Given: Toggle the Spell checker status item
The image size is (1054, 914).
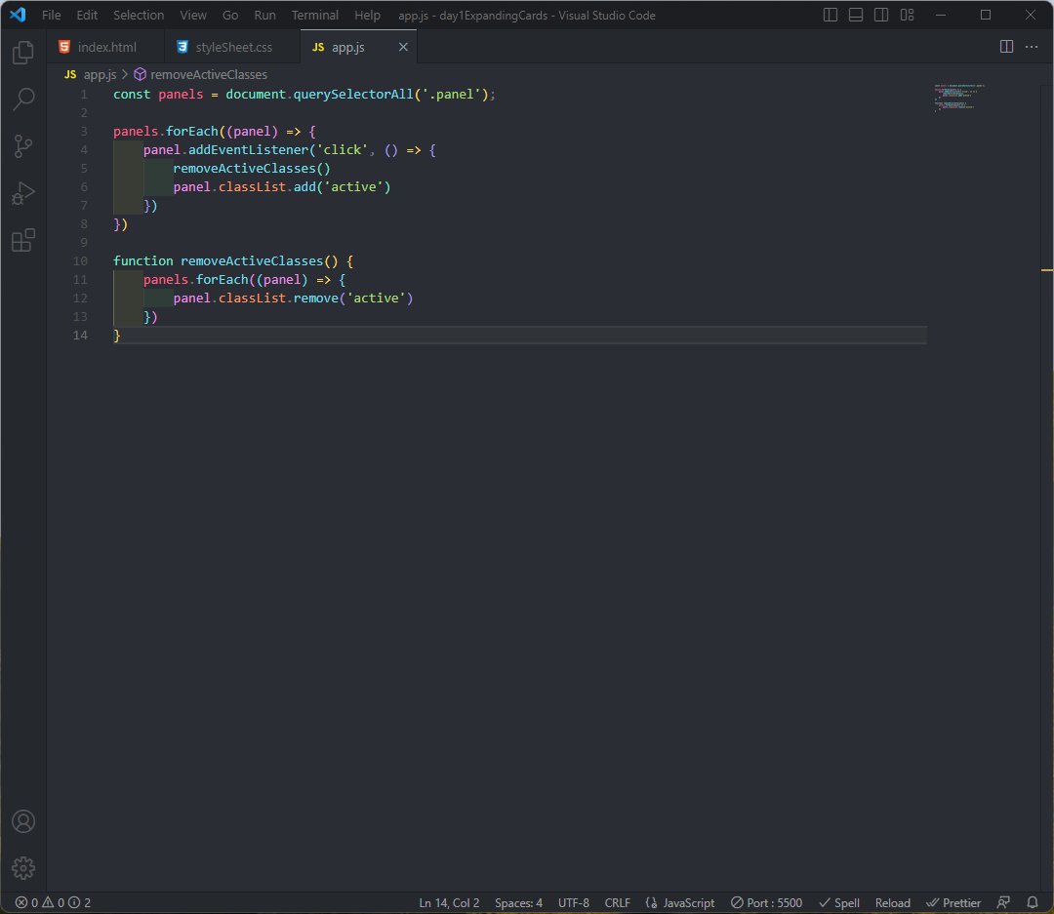Looking at the screenshot, I should coord(839,902).
